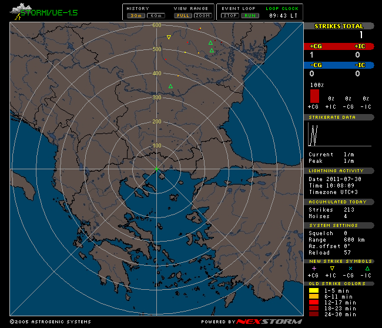Click the red +CG / +IC header bar
The height and width of the screenshot is (328, 382).
pyautogui.click(x=339, y=46)
